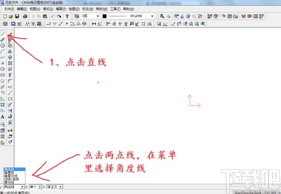Select the Erase tool in modify toolbar
Screen dimensions: 281x194
pos(10,34)
